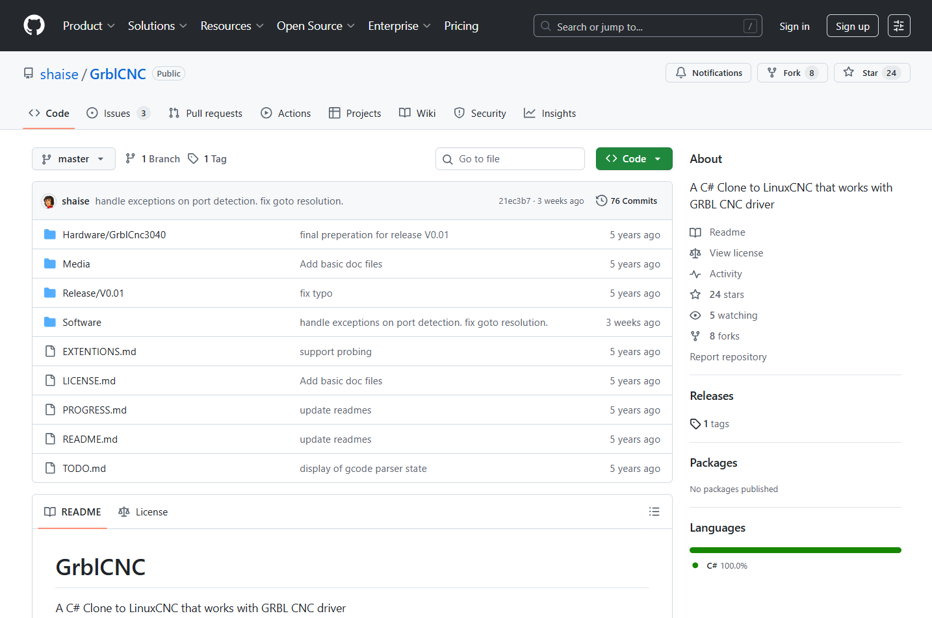Click the LICENSE.md file icon
This screenshot has height=618, width=932.
point(50,380)
